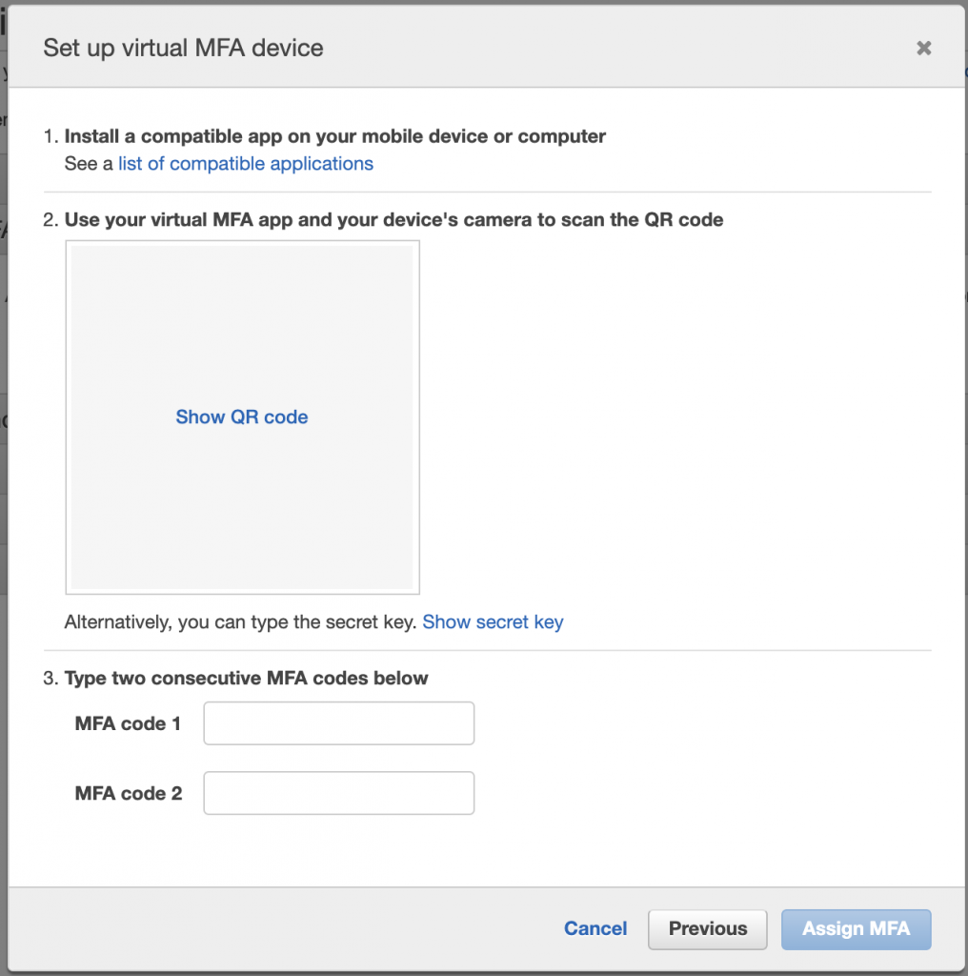Cancel the virtual MFA device setup
The width and height of the screenshot is (968, 976).
pyautogui.click(x=595, y=928)
